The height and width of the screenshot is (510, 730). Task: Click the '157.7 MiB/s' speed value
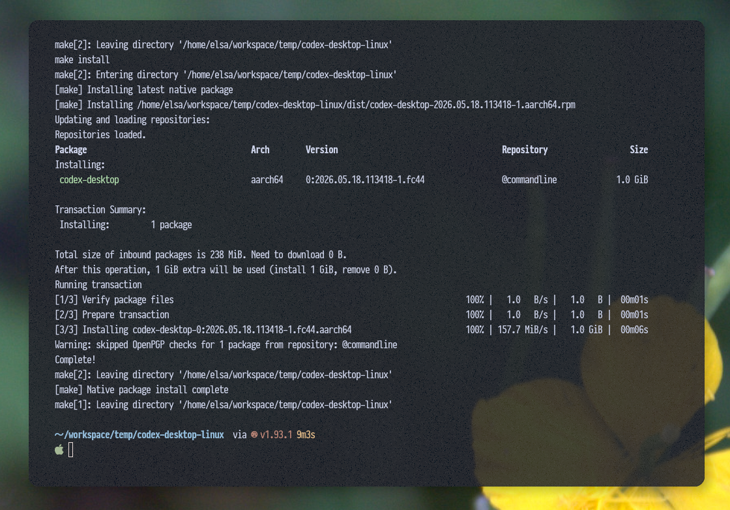[x=522, y=330]
